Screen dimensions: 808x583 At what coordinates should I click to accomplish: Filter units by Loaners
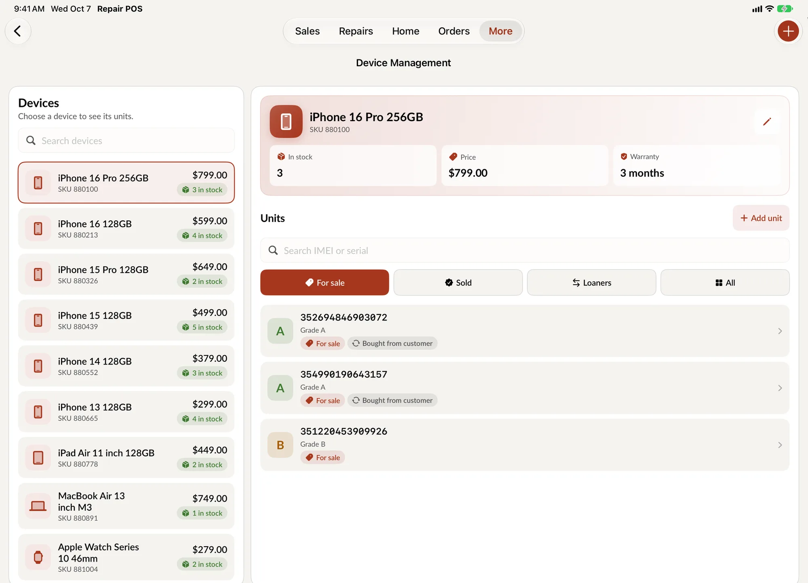[591, 283]
